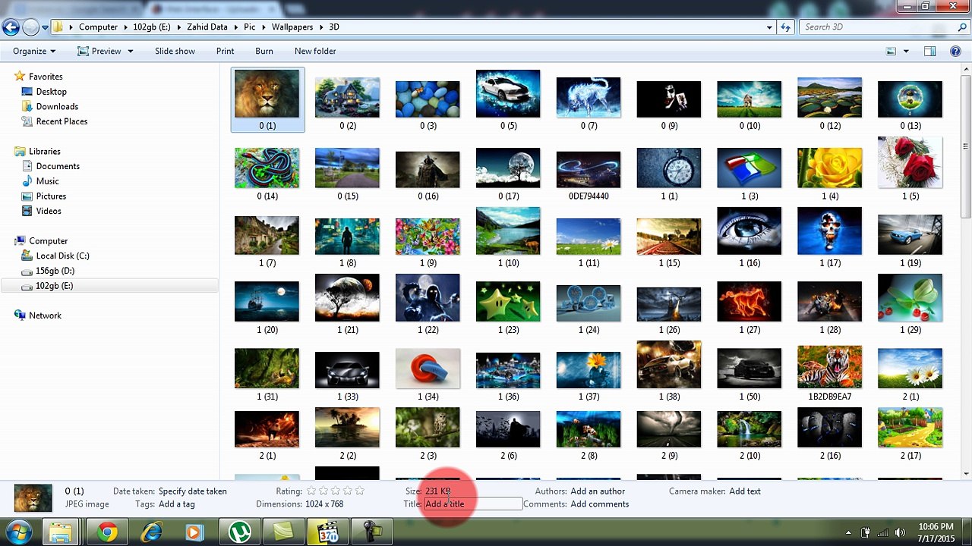
Task: Expand the breadcrumb arrow after Wallpapers
Action: [320, 27]
